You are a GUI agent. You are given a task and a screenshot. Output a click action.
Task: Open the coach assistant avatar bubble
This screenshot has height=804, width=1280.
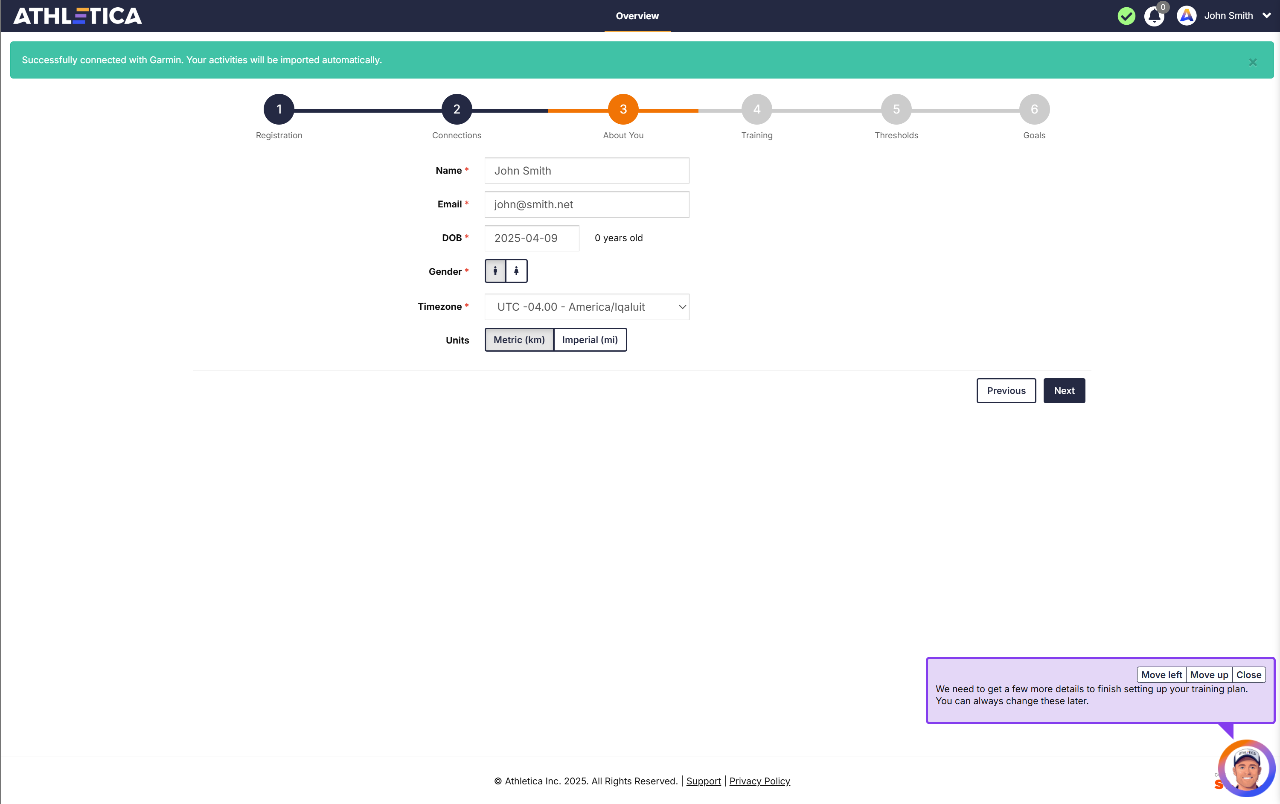[x=1247, y=769]
